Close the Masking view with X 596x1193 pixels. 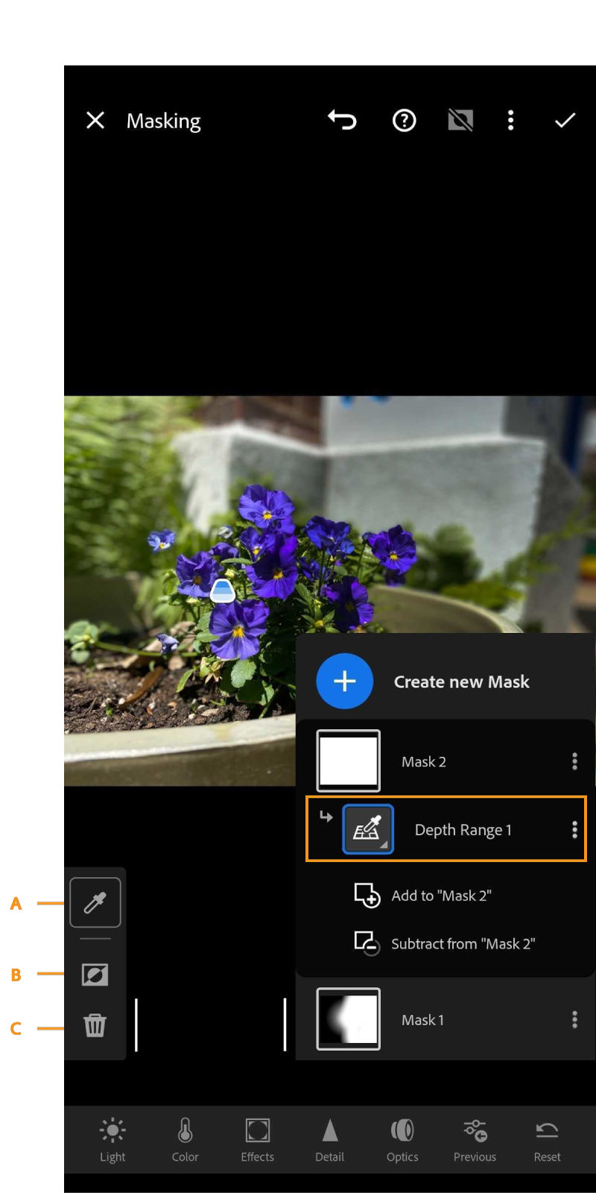[95, 120]
